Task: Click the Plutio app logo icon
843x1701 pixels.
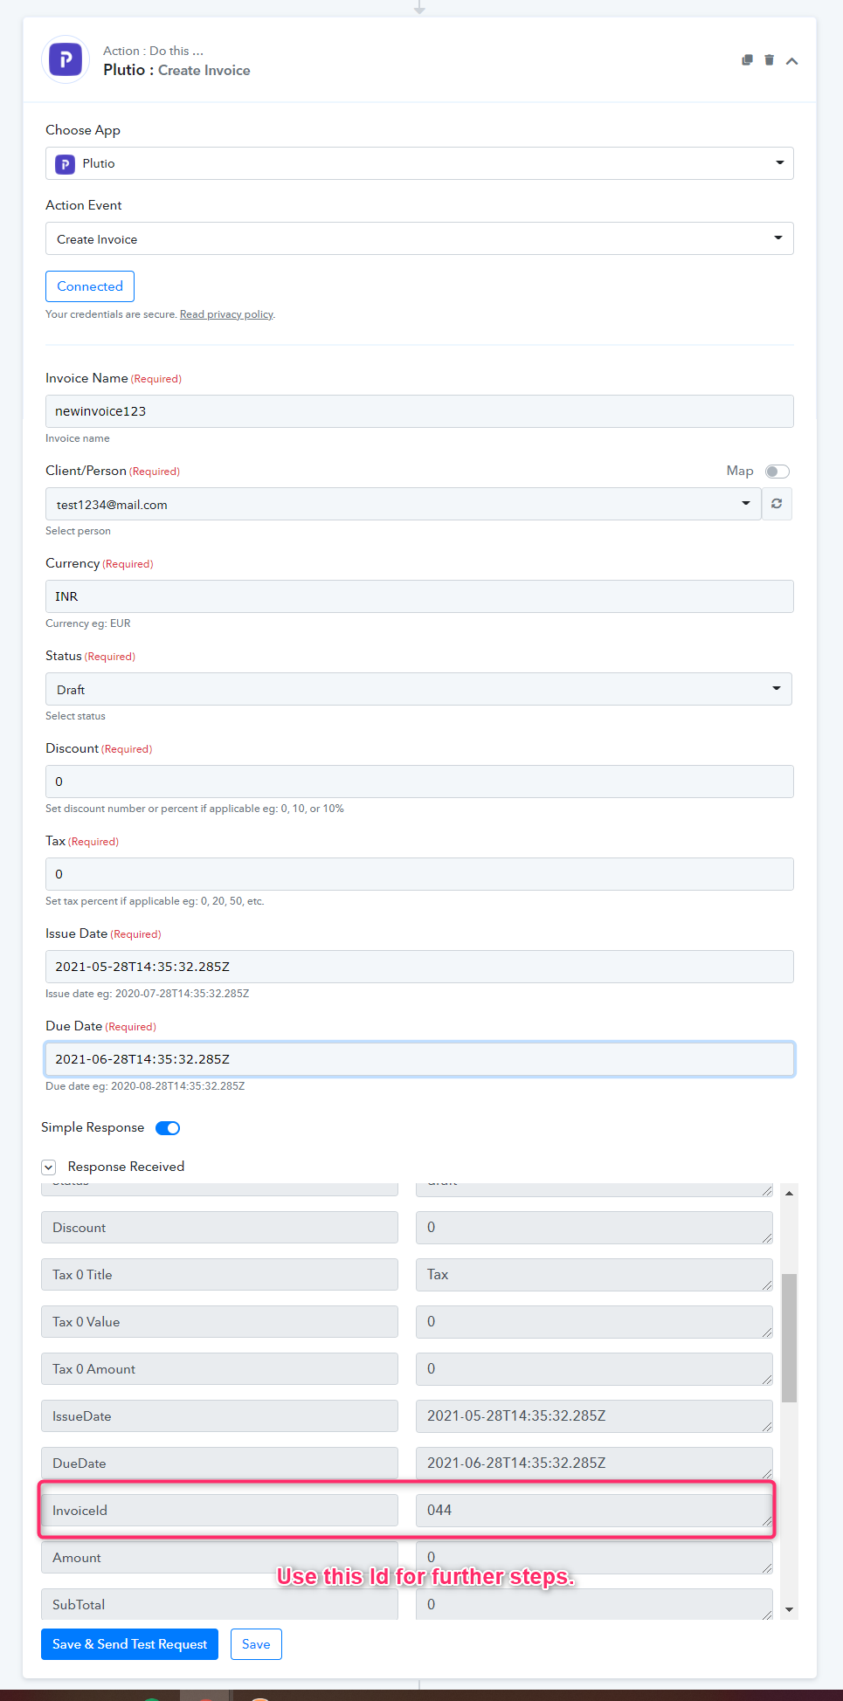Action: point(66,60)
